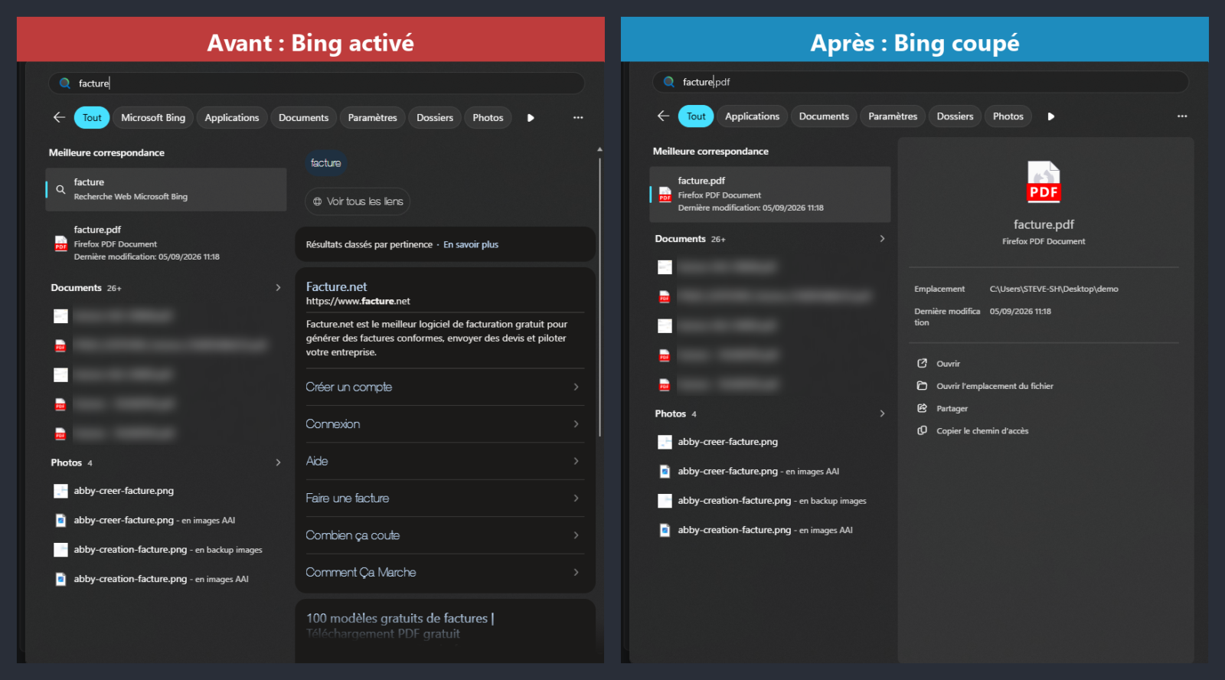
Task: Select the Applications filter in Avant panel
Action: pyautogui.click(x=232, y=118)
